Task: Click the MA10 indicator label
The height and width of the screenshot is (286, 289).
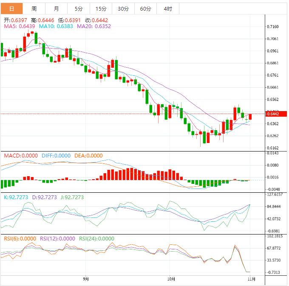Action: 56,26
